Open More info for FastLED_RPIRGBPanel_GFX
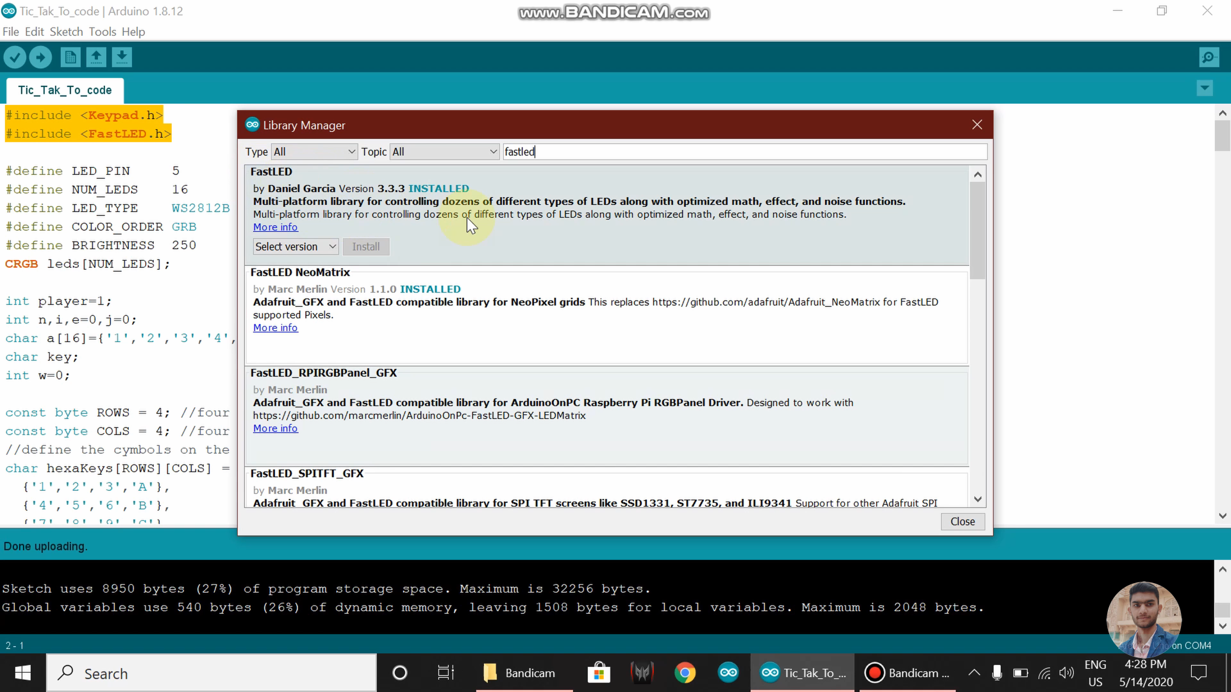 (275, 429)
